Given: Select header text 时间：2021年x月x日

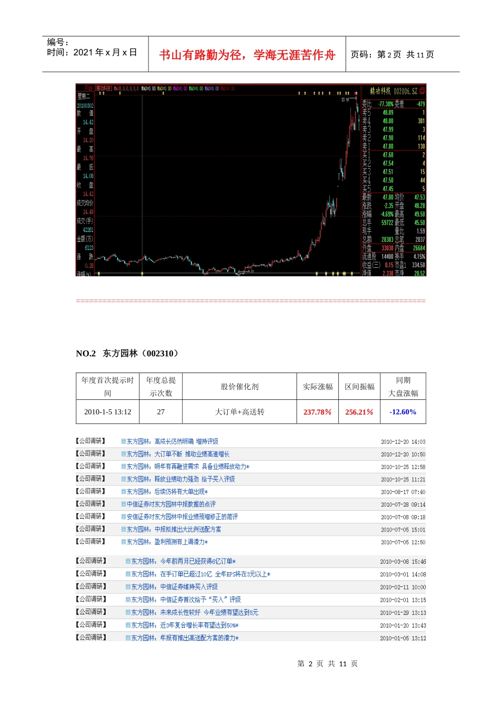Looking at the screenshot, I should point(92,52).
